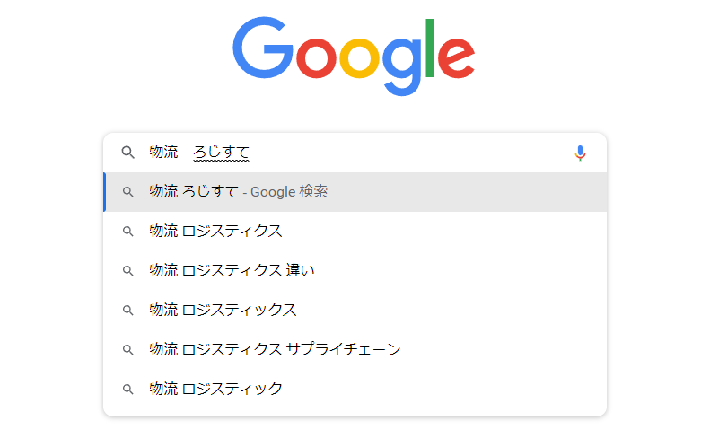The height and width of the screenshot is (447, 701).
Task: Click the search icon beside the サプライチェーン suggestion
Action: tap(128, 350)
